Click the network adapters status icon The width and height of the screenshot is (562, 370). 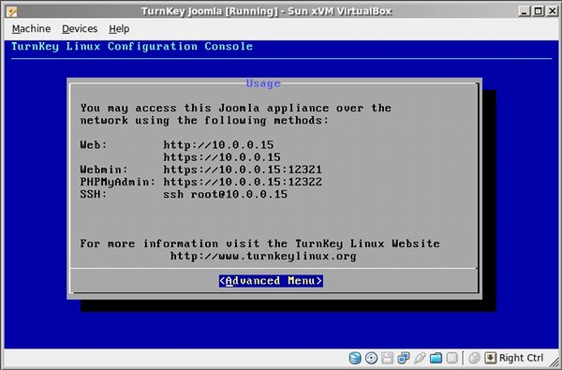[x=404, y=358]
